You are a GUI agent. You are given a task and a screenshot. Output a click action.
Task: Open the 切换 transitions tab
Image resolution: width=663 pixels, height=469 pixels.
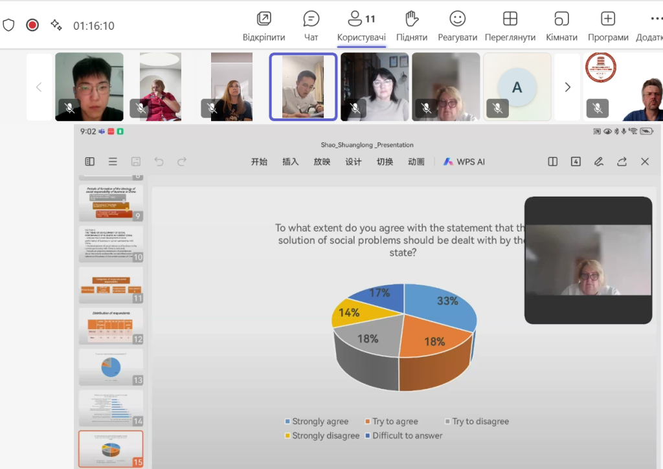[385, 162]
